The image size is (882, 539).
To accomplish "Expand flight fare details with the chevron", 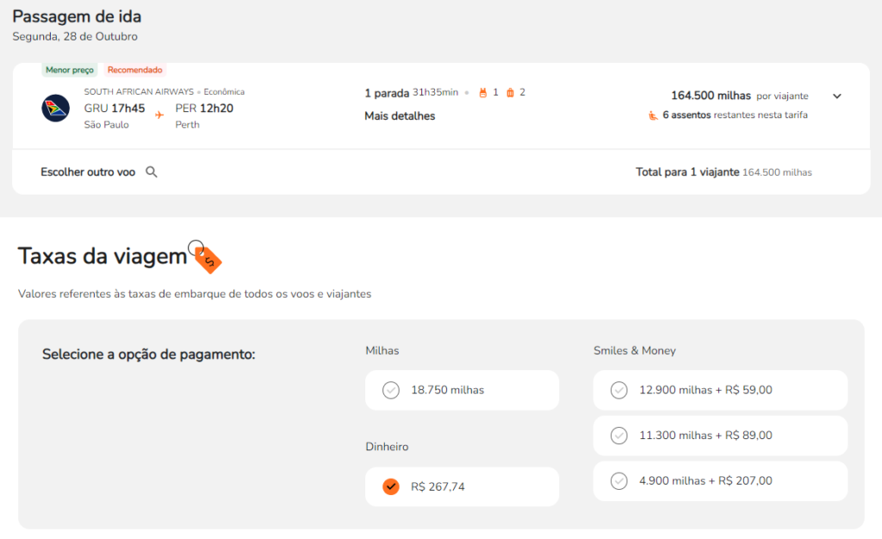I will click(836, 96).
